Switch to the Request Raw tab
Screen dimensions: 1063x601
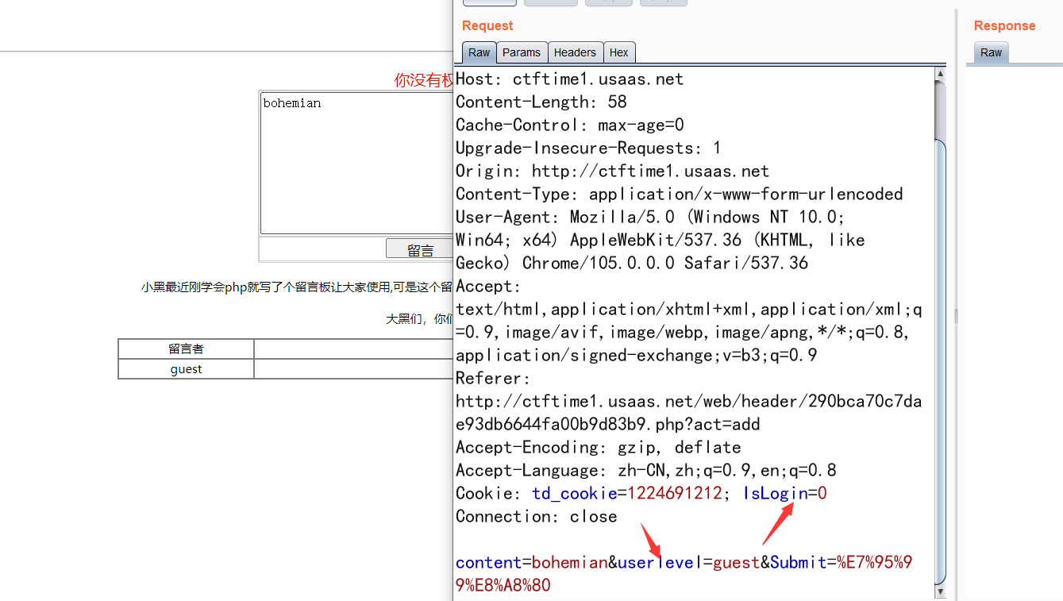(479, 52)
